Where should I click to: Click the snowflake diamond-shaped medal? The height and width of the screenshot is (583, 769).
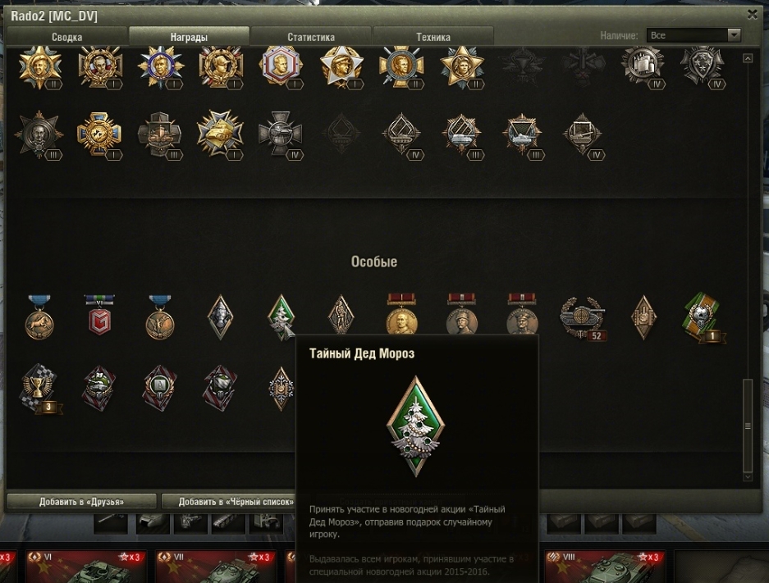(281, 389)
